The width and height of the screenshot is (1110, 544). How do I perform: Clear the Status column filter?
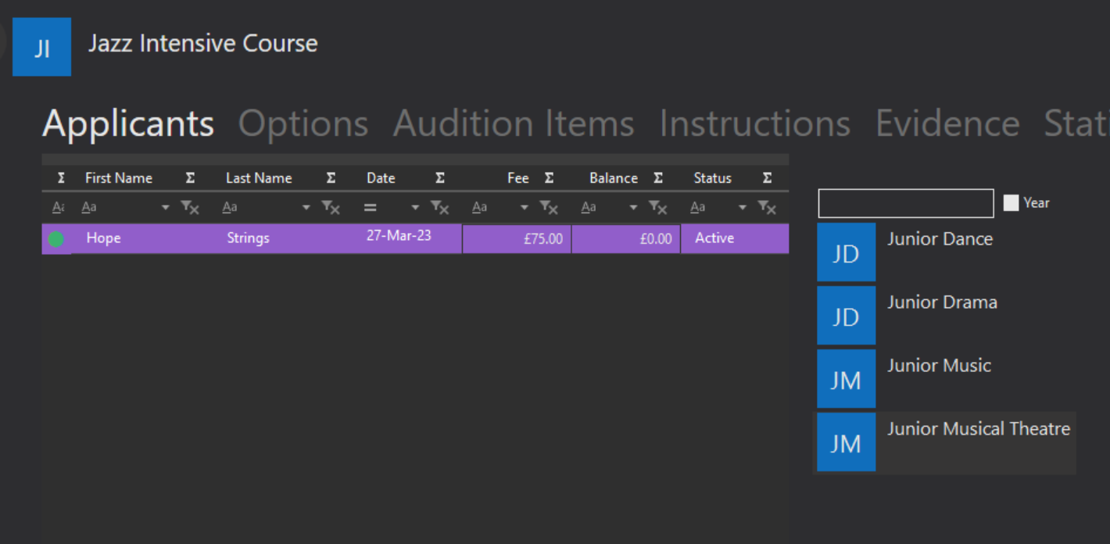point(767,207)
